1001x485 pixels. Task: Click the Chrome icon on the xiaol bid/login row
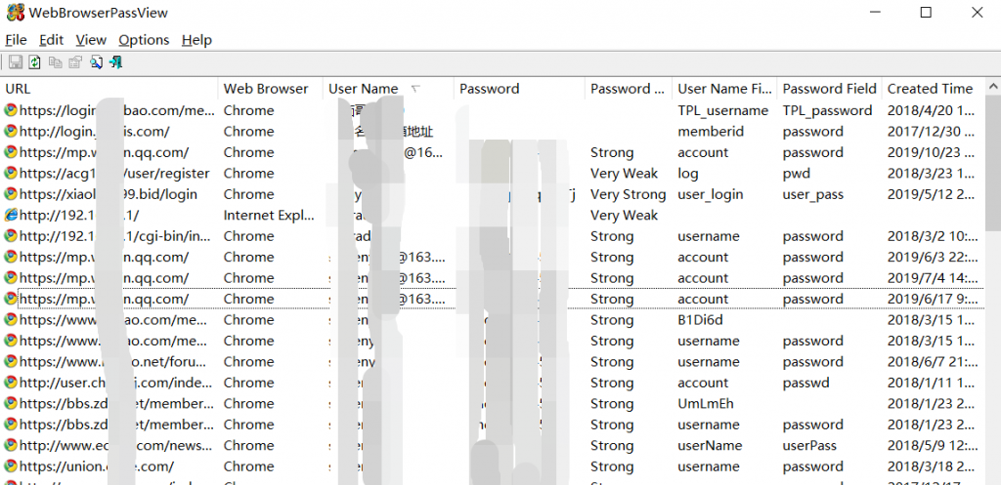(x=10, y=194)
